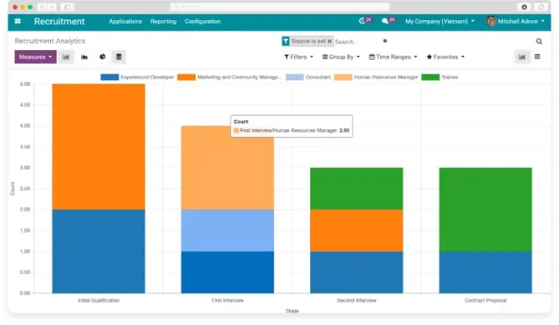Remove the 'Source is set' filter

coord(330,41)
